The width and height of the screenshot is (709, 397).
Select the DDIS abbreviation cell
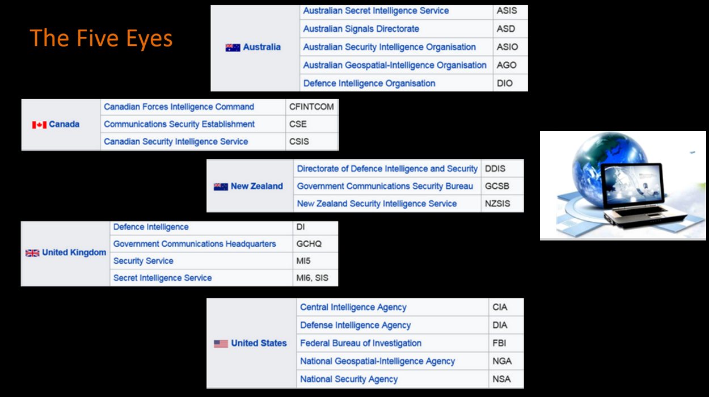[x=502, y=169]
